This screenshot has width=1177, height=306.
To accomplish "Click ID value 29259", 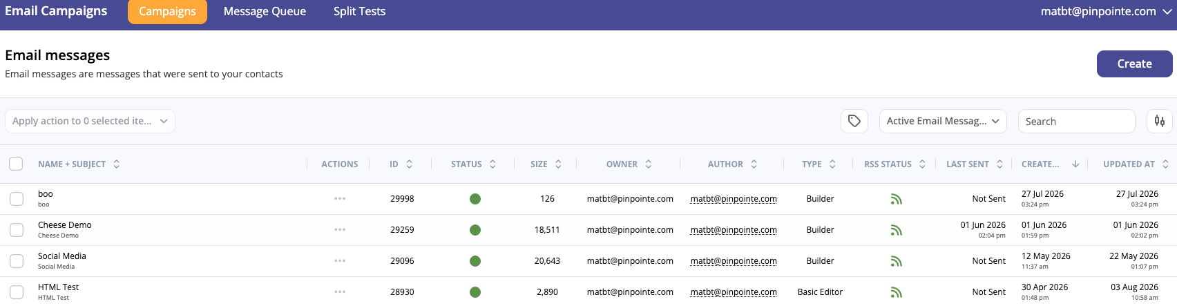I will (x=402, y=230).
